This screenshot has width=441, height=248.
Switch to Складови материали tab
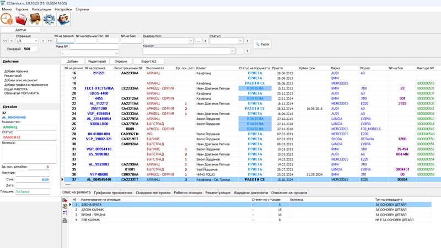[153, 192]
